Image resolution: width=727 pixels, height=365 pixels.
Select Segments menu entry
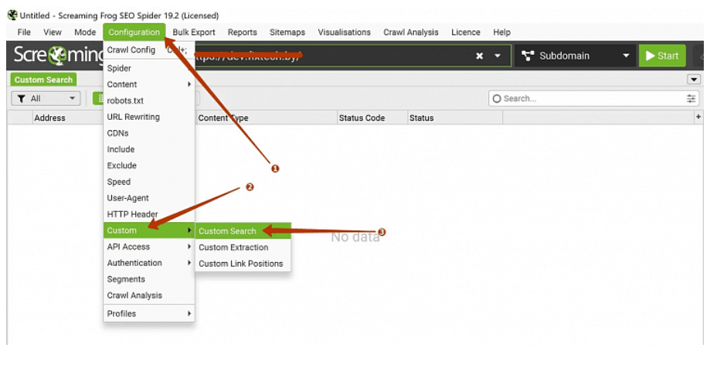[148, 279]
